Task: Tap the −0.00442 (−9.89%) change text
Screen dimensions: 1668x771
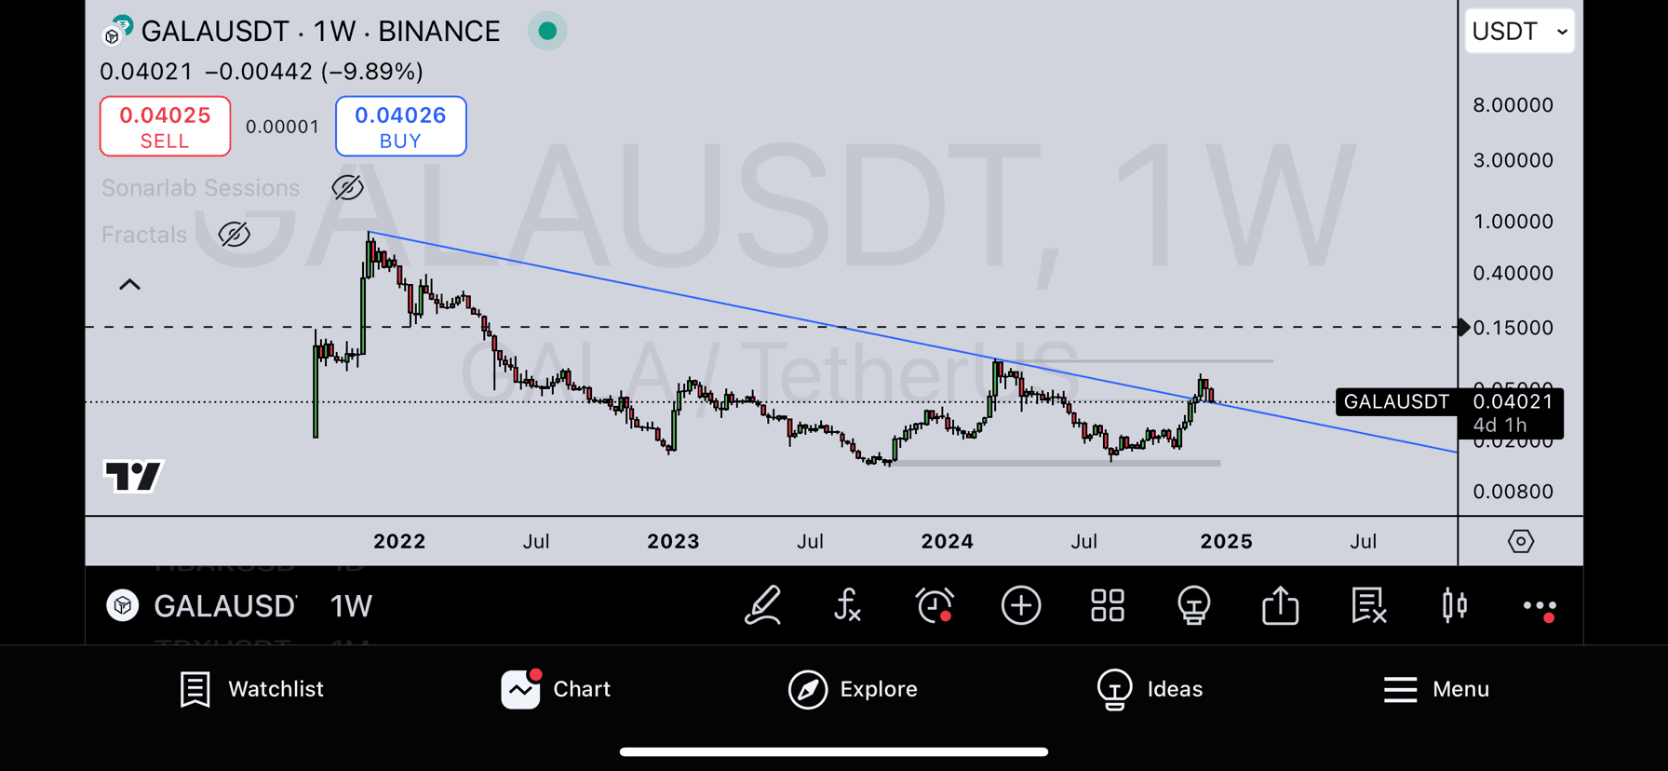Action: click(315, 72)
